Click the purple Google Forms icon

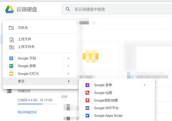click(x=87, y=85)
